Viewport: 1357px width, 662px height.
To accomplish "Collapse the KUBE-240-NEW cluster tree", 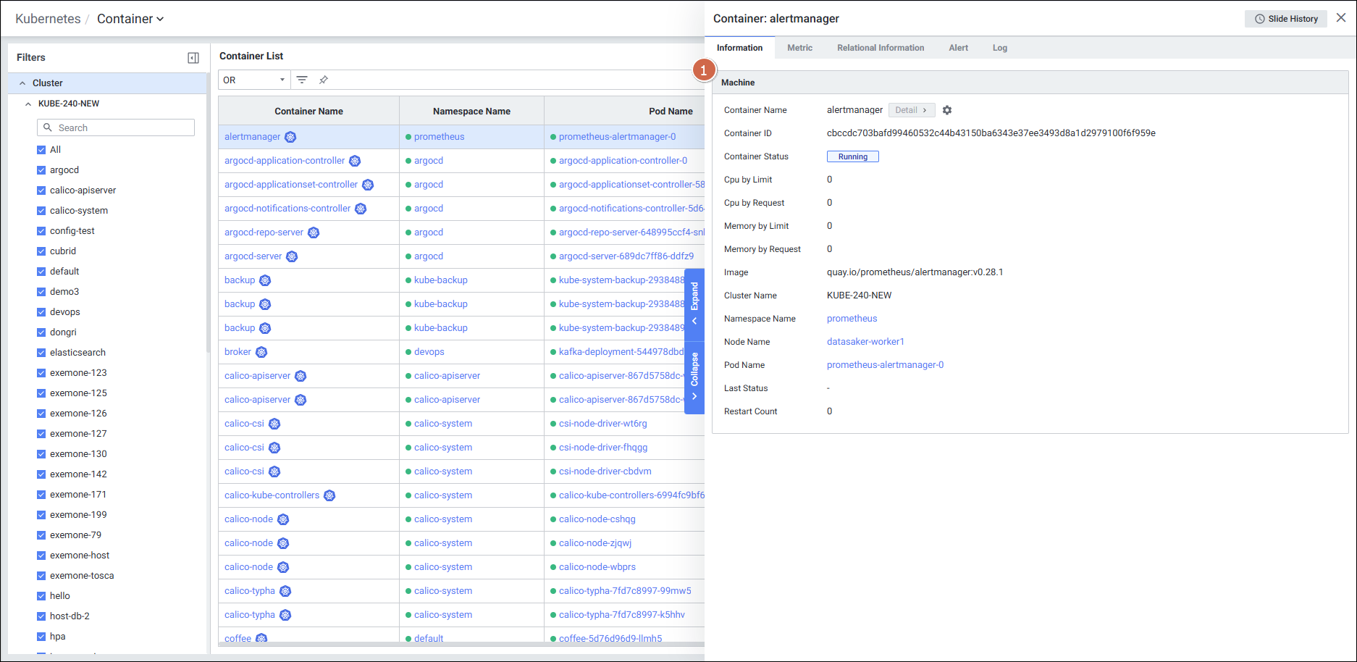I will click(28, 104).
